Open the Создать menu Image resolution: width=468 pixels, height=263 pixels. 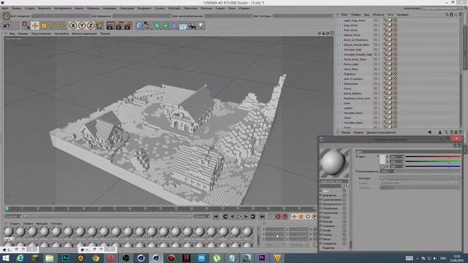29,8
